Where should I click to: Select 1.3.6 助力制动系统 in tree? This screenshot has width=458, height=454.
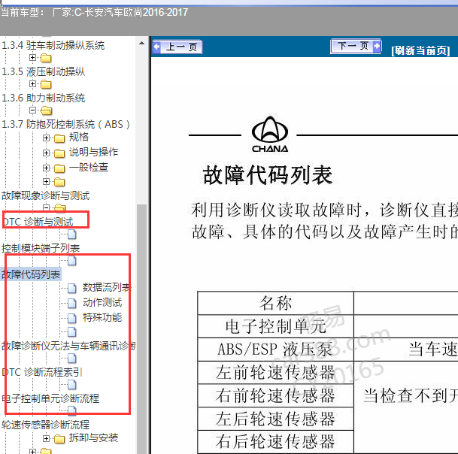(x=43, y=98)
